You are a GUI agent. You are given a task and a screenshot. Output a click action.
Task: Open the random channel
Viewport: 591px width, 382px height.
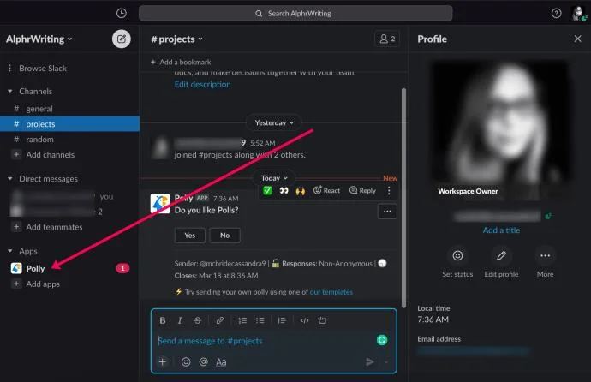pyautogui.click(x=39, y=140)
